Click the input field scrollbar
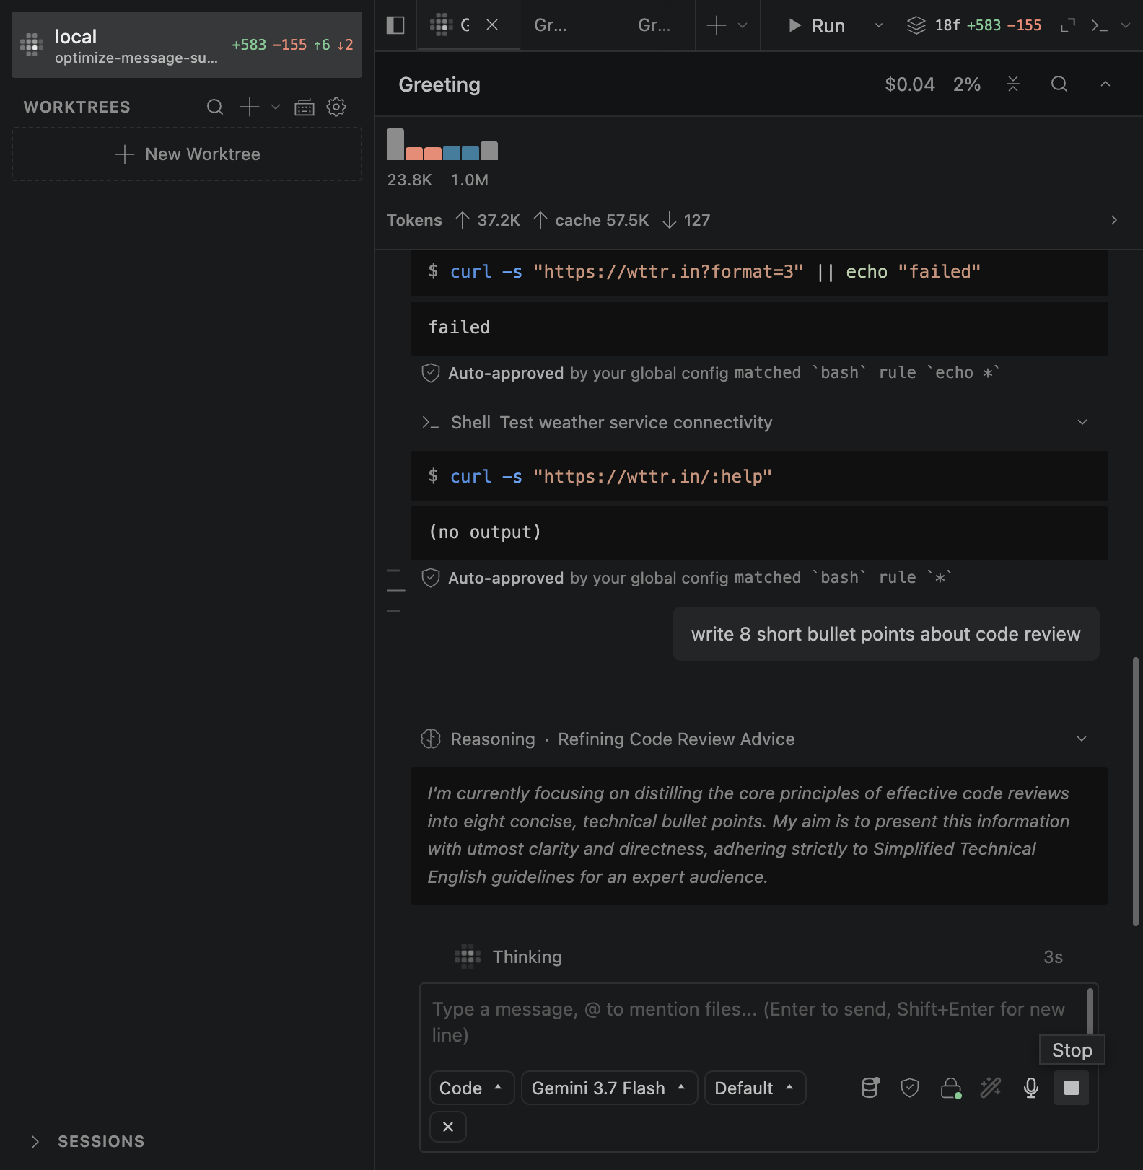The width and height of the screenshot is (1143, 1170). (x=1090, y=1011)
